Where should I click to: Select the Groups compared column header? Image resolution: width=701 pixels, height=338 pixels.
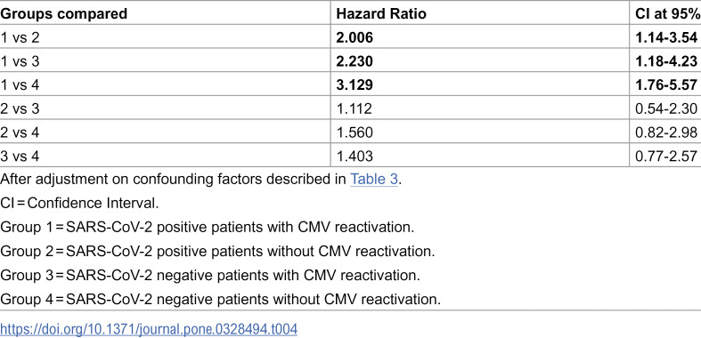pos(64,14)
